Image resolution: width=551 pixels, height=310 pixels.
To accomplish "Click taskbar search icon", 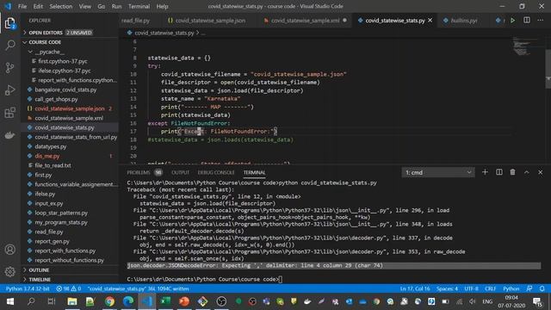I will click(31, 301).
